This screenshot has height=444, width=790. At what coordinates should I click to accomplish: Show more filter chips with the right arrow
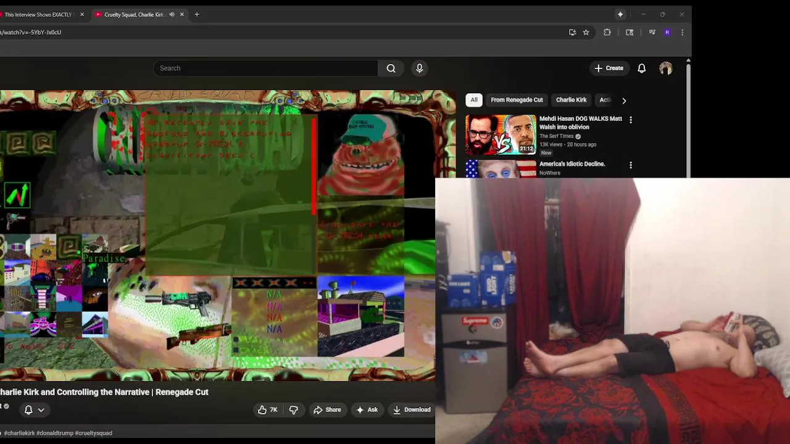click(x=623, y=100)
